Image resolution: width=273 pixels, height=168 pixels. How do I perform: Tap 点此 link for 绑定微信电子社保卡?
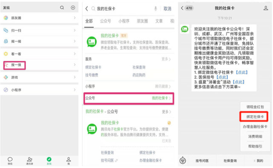(241, 72)
